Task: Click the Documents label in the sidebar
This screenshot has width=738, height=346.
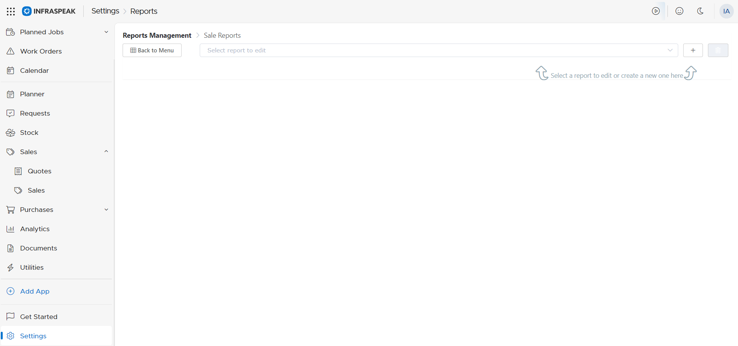Action: click(39, 248)
